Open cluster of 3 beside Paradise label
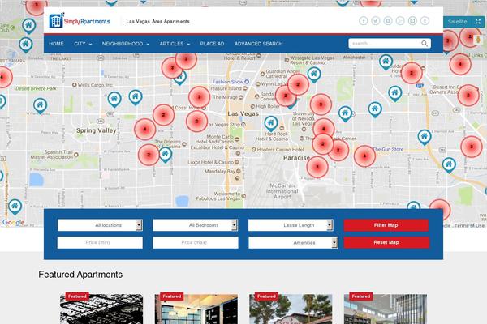 tap(317, 167)
